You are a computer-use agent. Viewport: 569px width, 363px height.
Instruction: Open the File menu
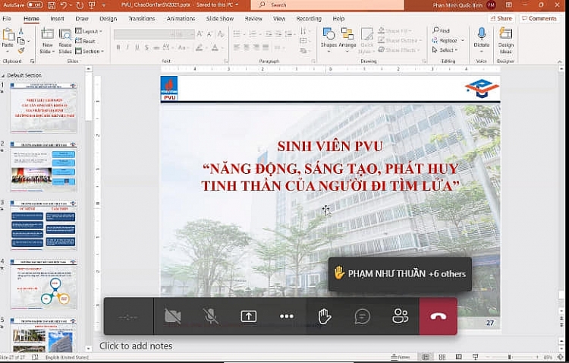click(7, 18)
